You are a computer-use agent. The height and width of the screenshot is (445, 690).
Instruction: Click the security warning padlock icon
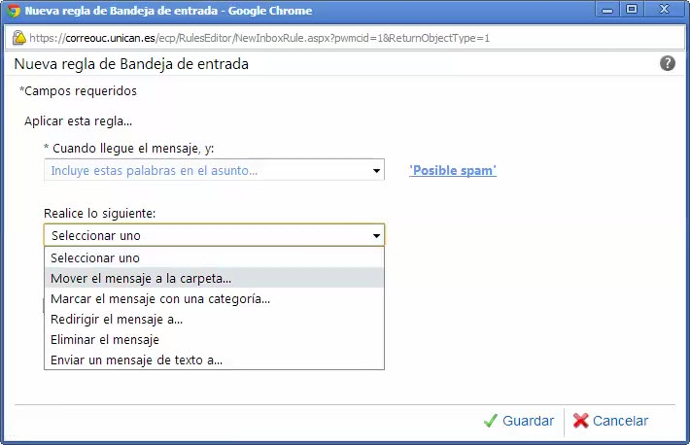pyautogui.click(x=18, y=38)
